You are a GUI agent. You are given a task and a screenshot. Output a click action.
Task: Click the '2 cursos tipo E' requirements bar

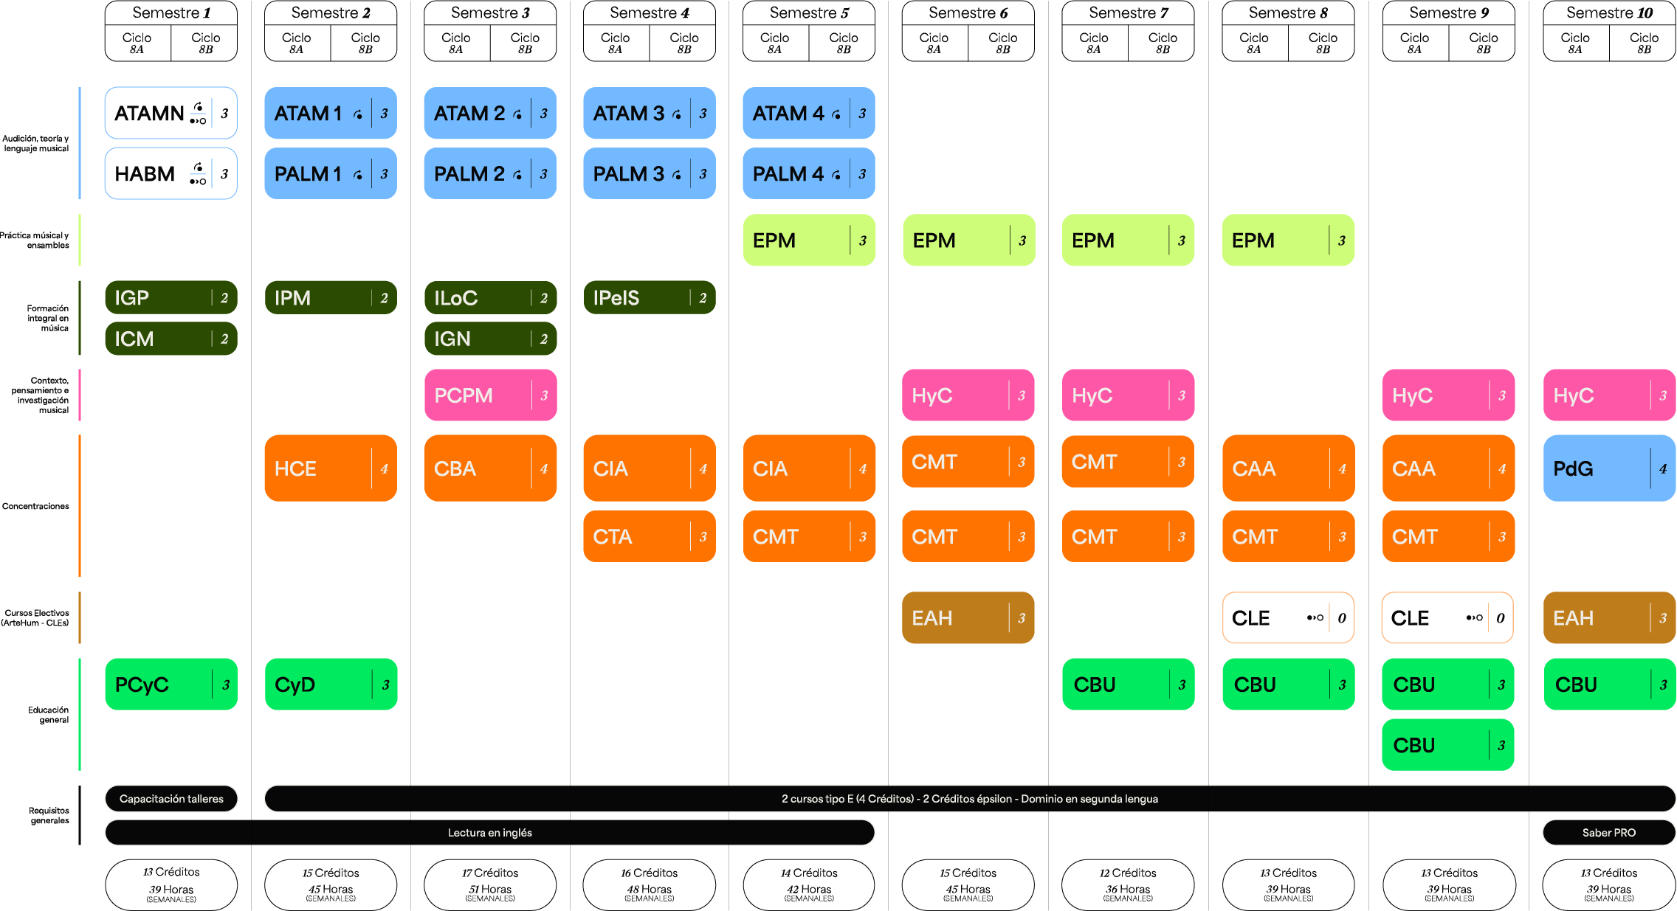tap(970, 799)
